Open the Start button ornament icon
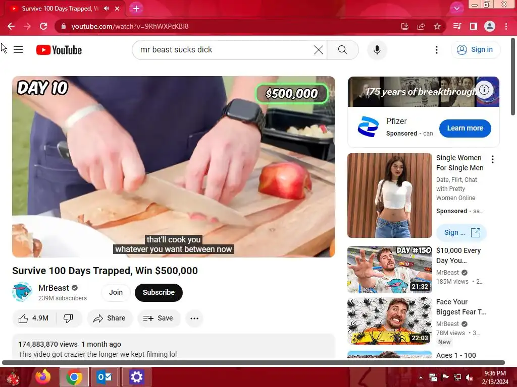Image resolution: width=517 pixels, height=387 pixels. 12,377
